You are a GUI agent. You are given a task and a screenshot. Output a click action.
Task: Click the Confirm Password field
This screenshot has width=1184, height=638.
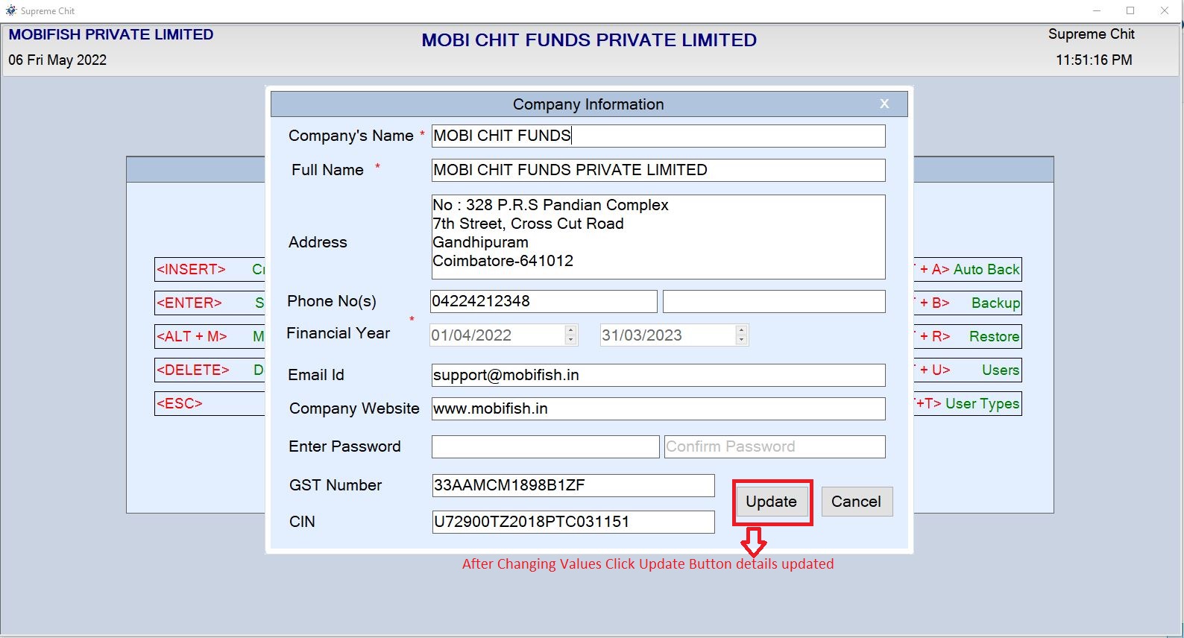[773, 446]
